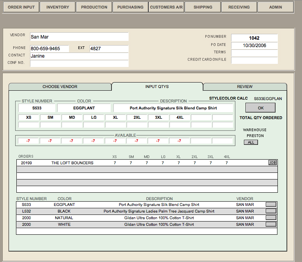The width and height of the screenshot is (302, 262).
Task: Switch to the CHOOSE VENDOR tab
Action: point(60,87)
